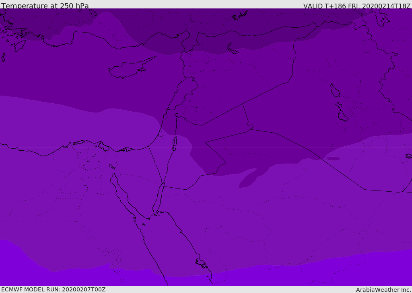Image resolution: width=412 pixels, height=293 pixels.
Task: Click the 'ArabiaWeather Inc.' credit text
Action: click(383, 290)
